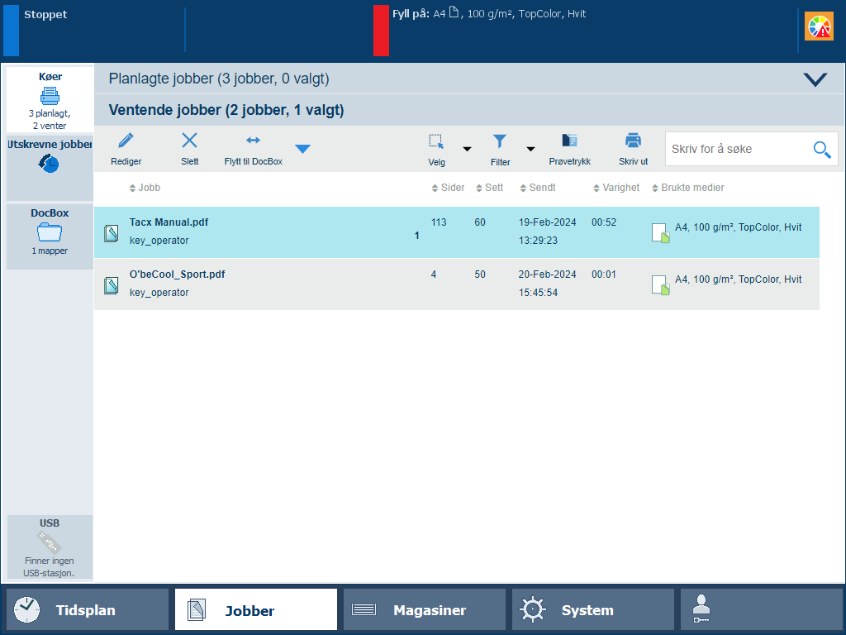
Task: Click the Tacx Manual.pdf job document icon
Action: pyautogui.click(x=112, y=233)
